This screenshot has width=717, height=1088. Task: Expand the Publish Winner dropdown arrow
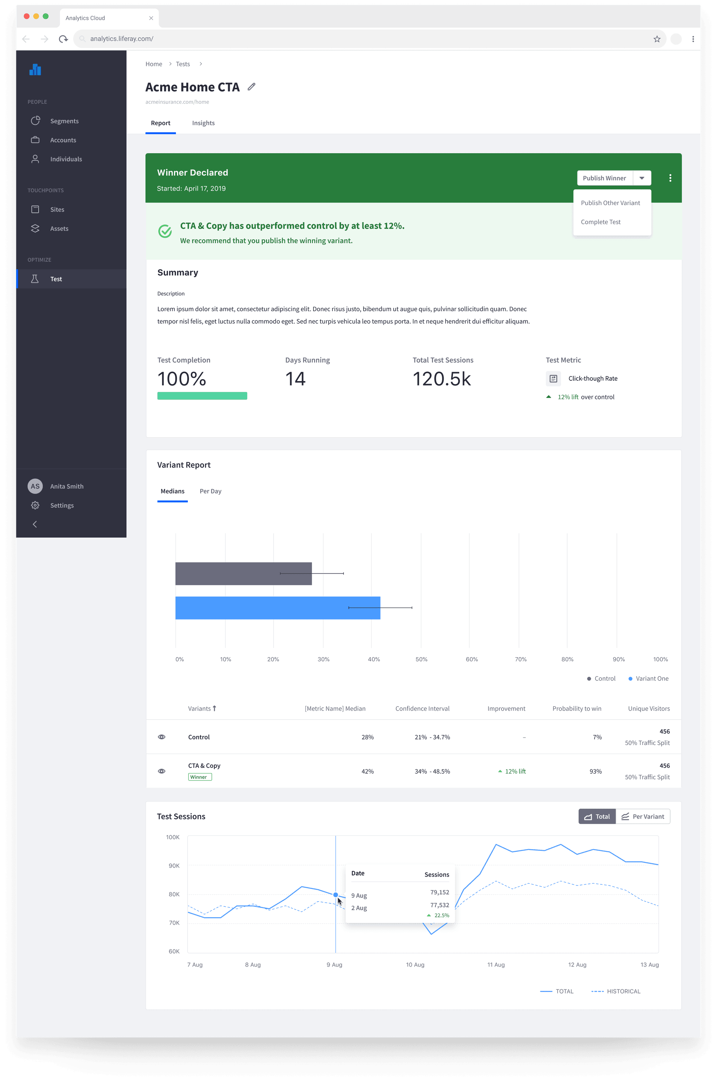642,178
